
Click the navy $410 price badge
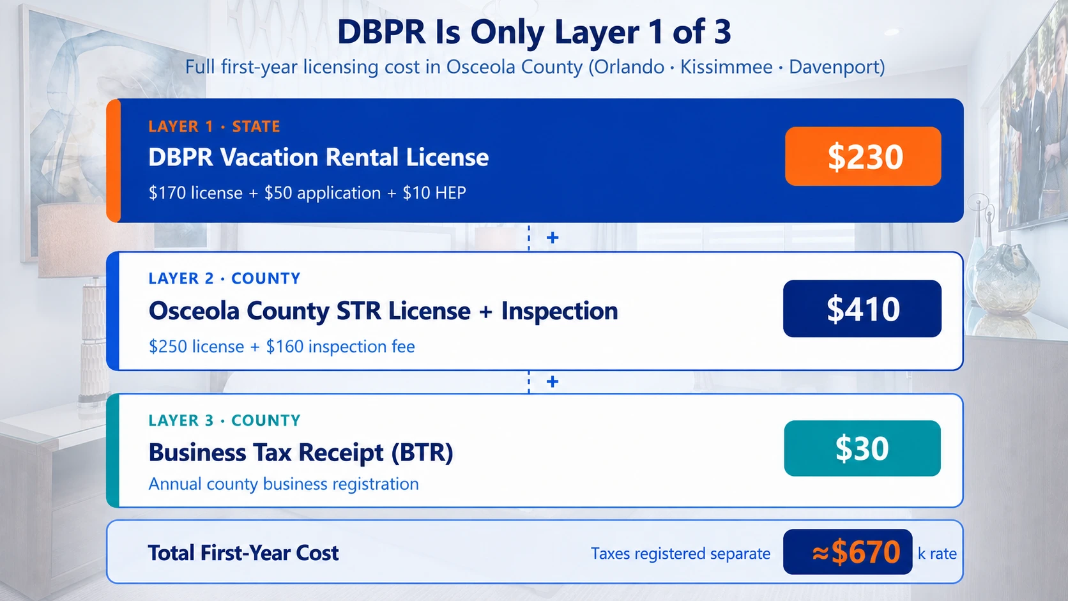click(x=862, y=308)
